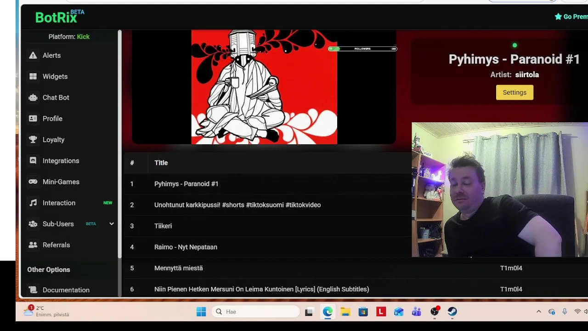Screen dimensions: 588x331
Task: Click the NEW badge beside Interaction
Action: (107, 203)
